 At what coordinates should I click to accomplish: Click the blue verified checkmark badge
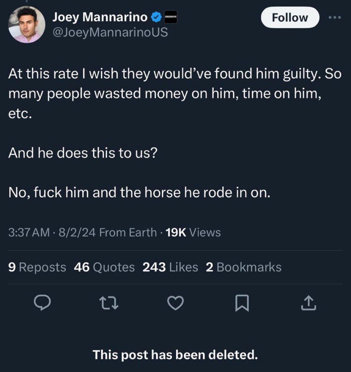pyautogui.click(x=155, y=18)
